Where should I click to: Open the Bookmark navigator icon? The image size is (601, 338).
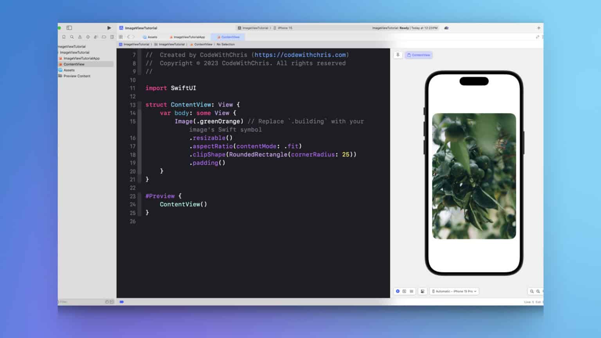tap(64, 37)
